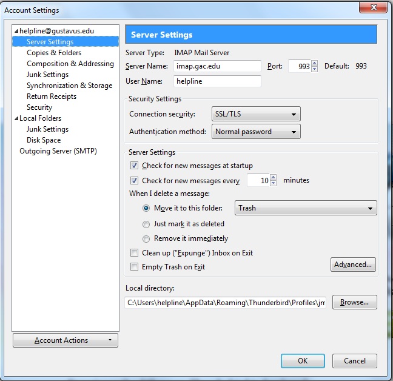Select Move it to this folder option

(x=146, y=208)
